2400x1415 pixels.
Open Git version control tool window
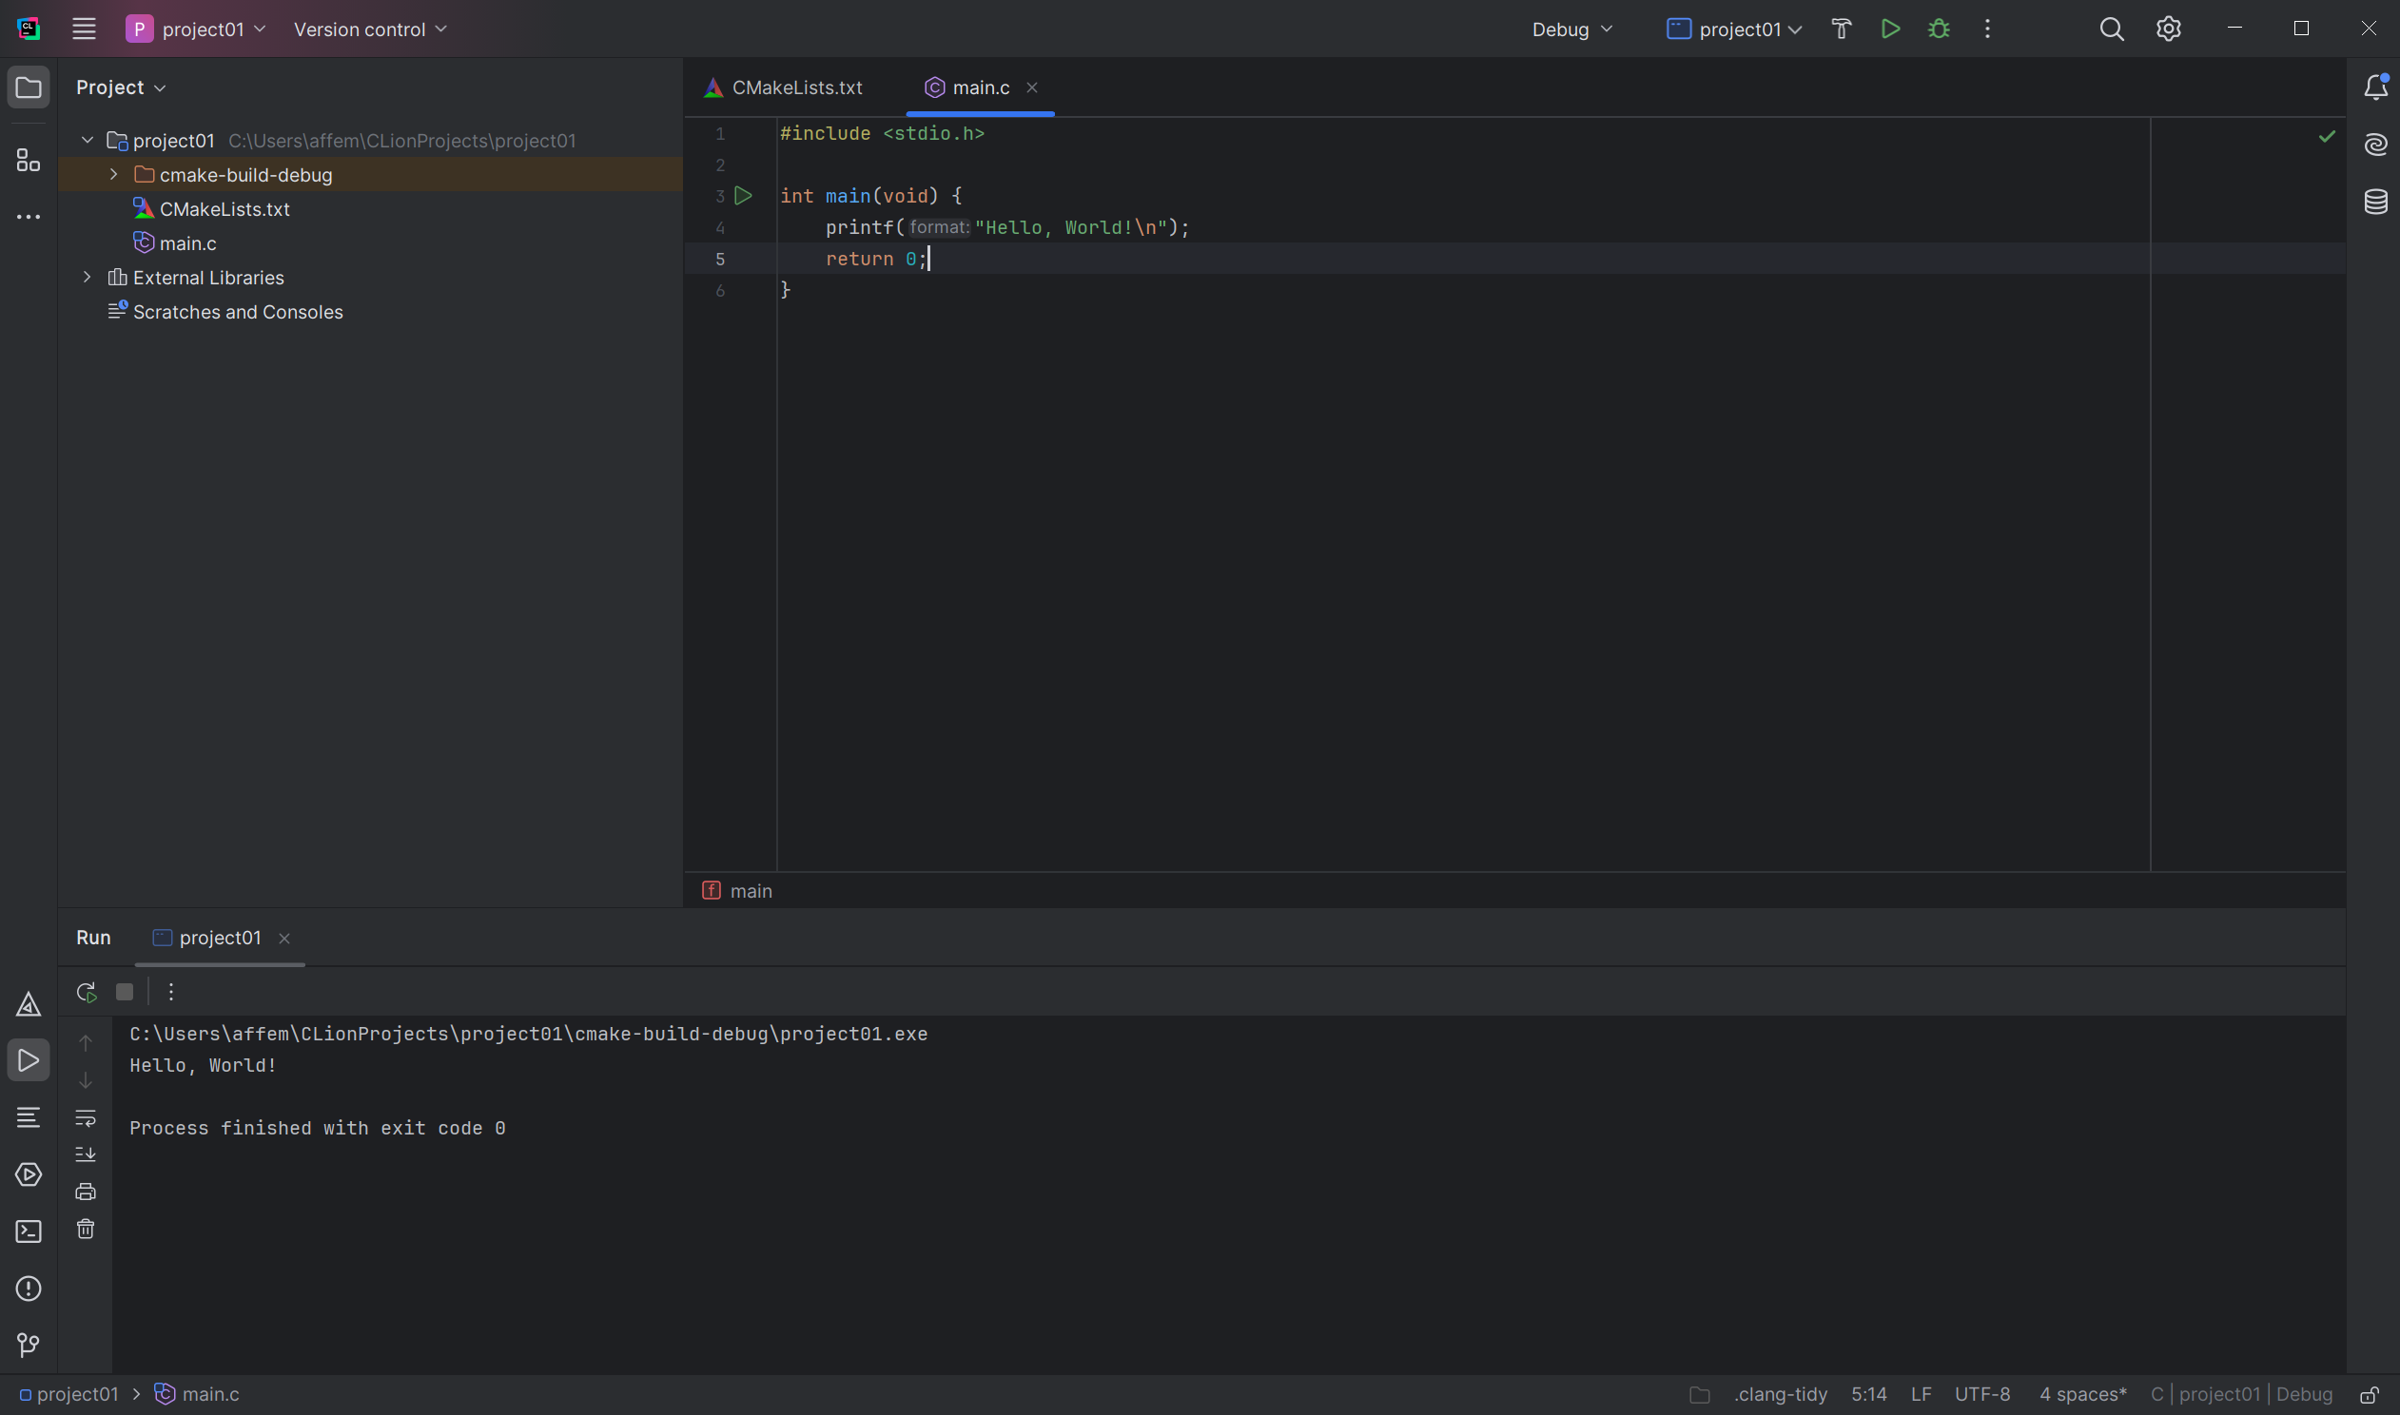click(29, 1346)
